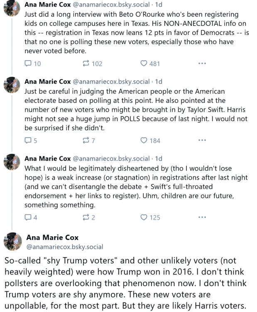The width and height of the screenshot is (257, 312).
Task: Click the 1d timestamp on first post
Action: (x=158, y=5)
